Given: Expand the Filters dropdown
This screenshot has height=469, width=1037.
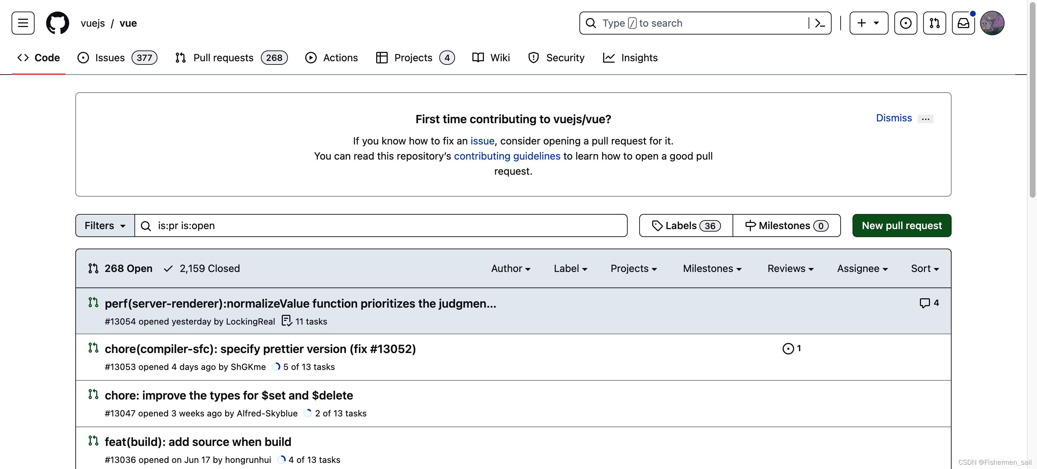Looking at the screenshot, I should tap(105, 225).
